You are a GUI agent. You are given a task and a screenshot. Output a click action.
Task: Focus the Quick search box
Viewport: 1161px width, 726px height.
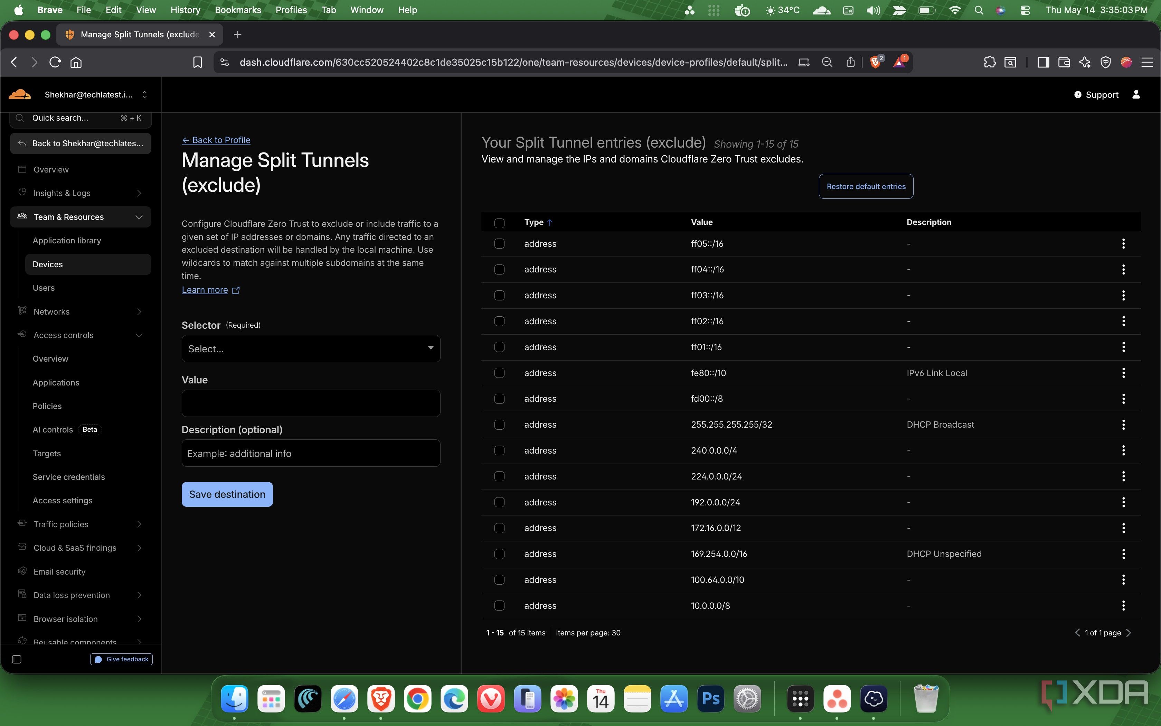coord(81,118)
